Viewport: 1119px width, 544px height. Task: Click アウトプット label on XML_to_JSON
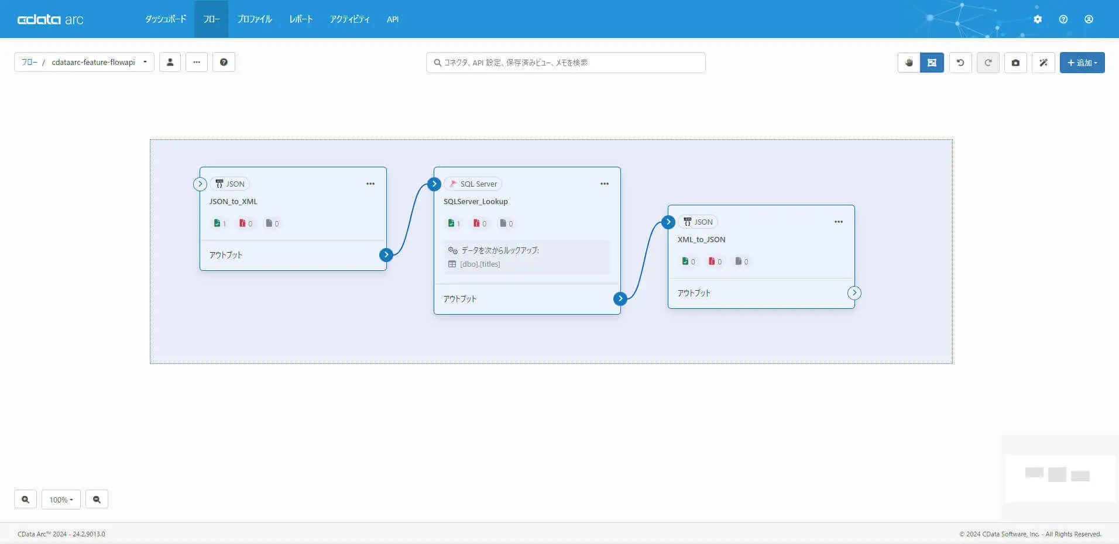pos(694,293)
